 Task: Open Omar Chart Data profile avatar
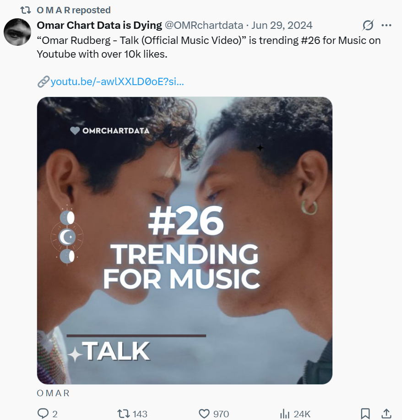tap(17, 32)
